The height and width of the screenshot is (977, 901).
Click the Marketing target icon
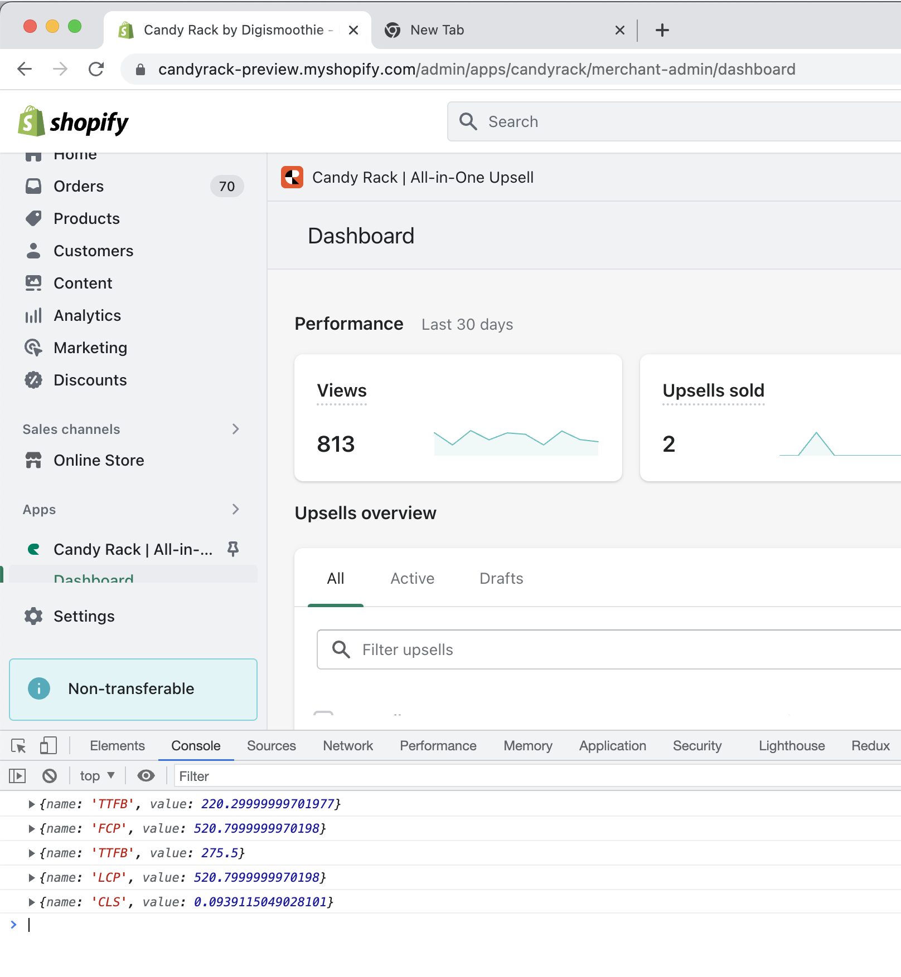[x=33, y=348]
